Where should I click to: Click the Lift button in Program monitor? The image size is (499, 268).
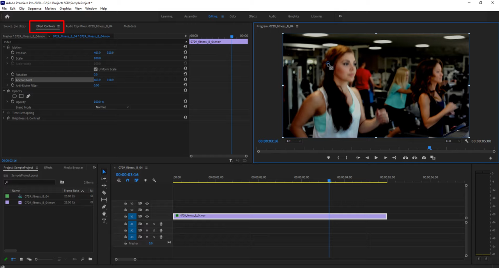[x=405, y=158]
